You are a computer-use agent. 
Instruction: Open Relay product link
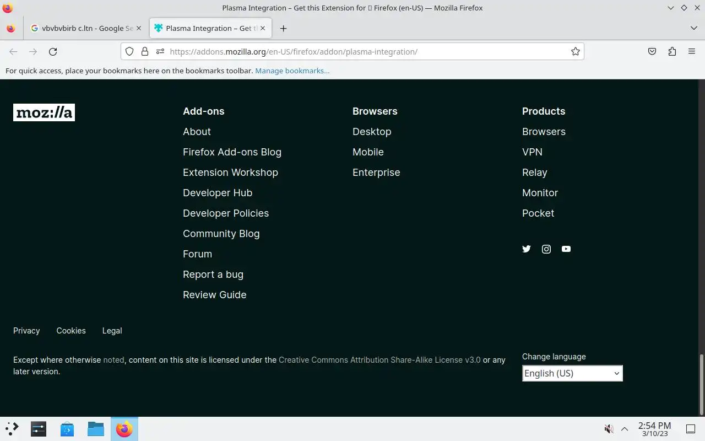pos(534,173)
